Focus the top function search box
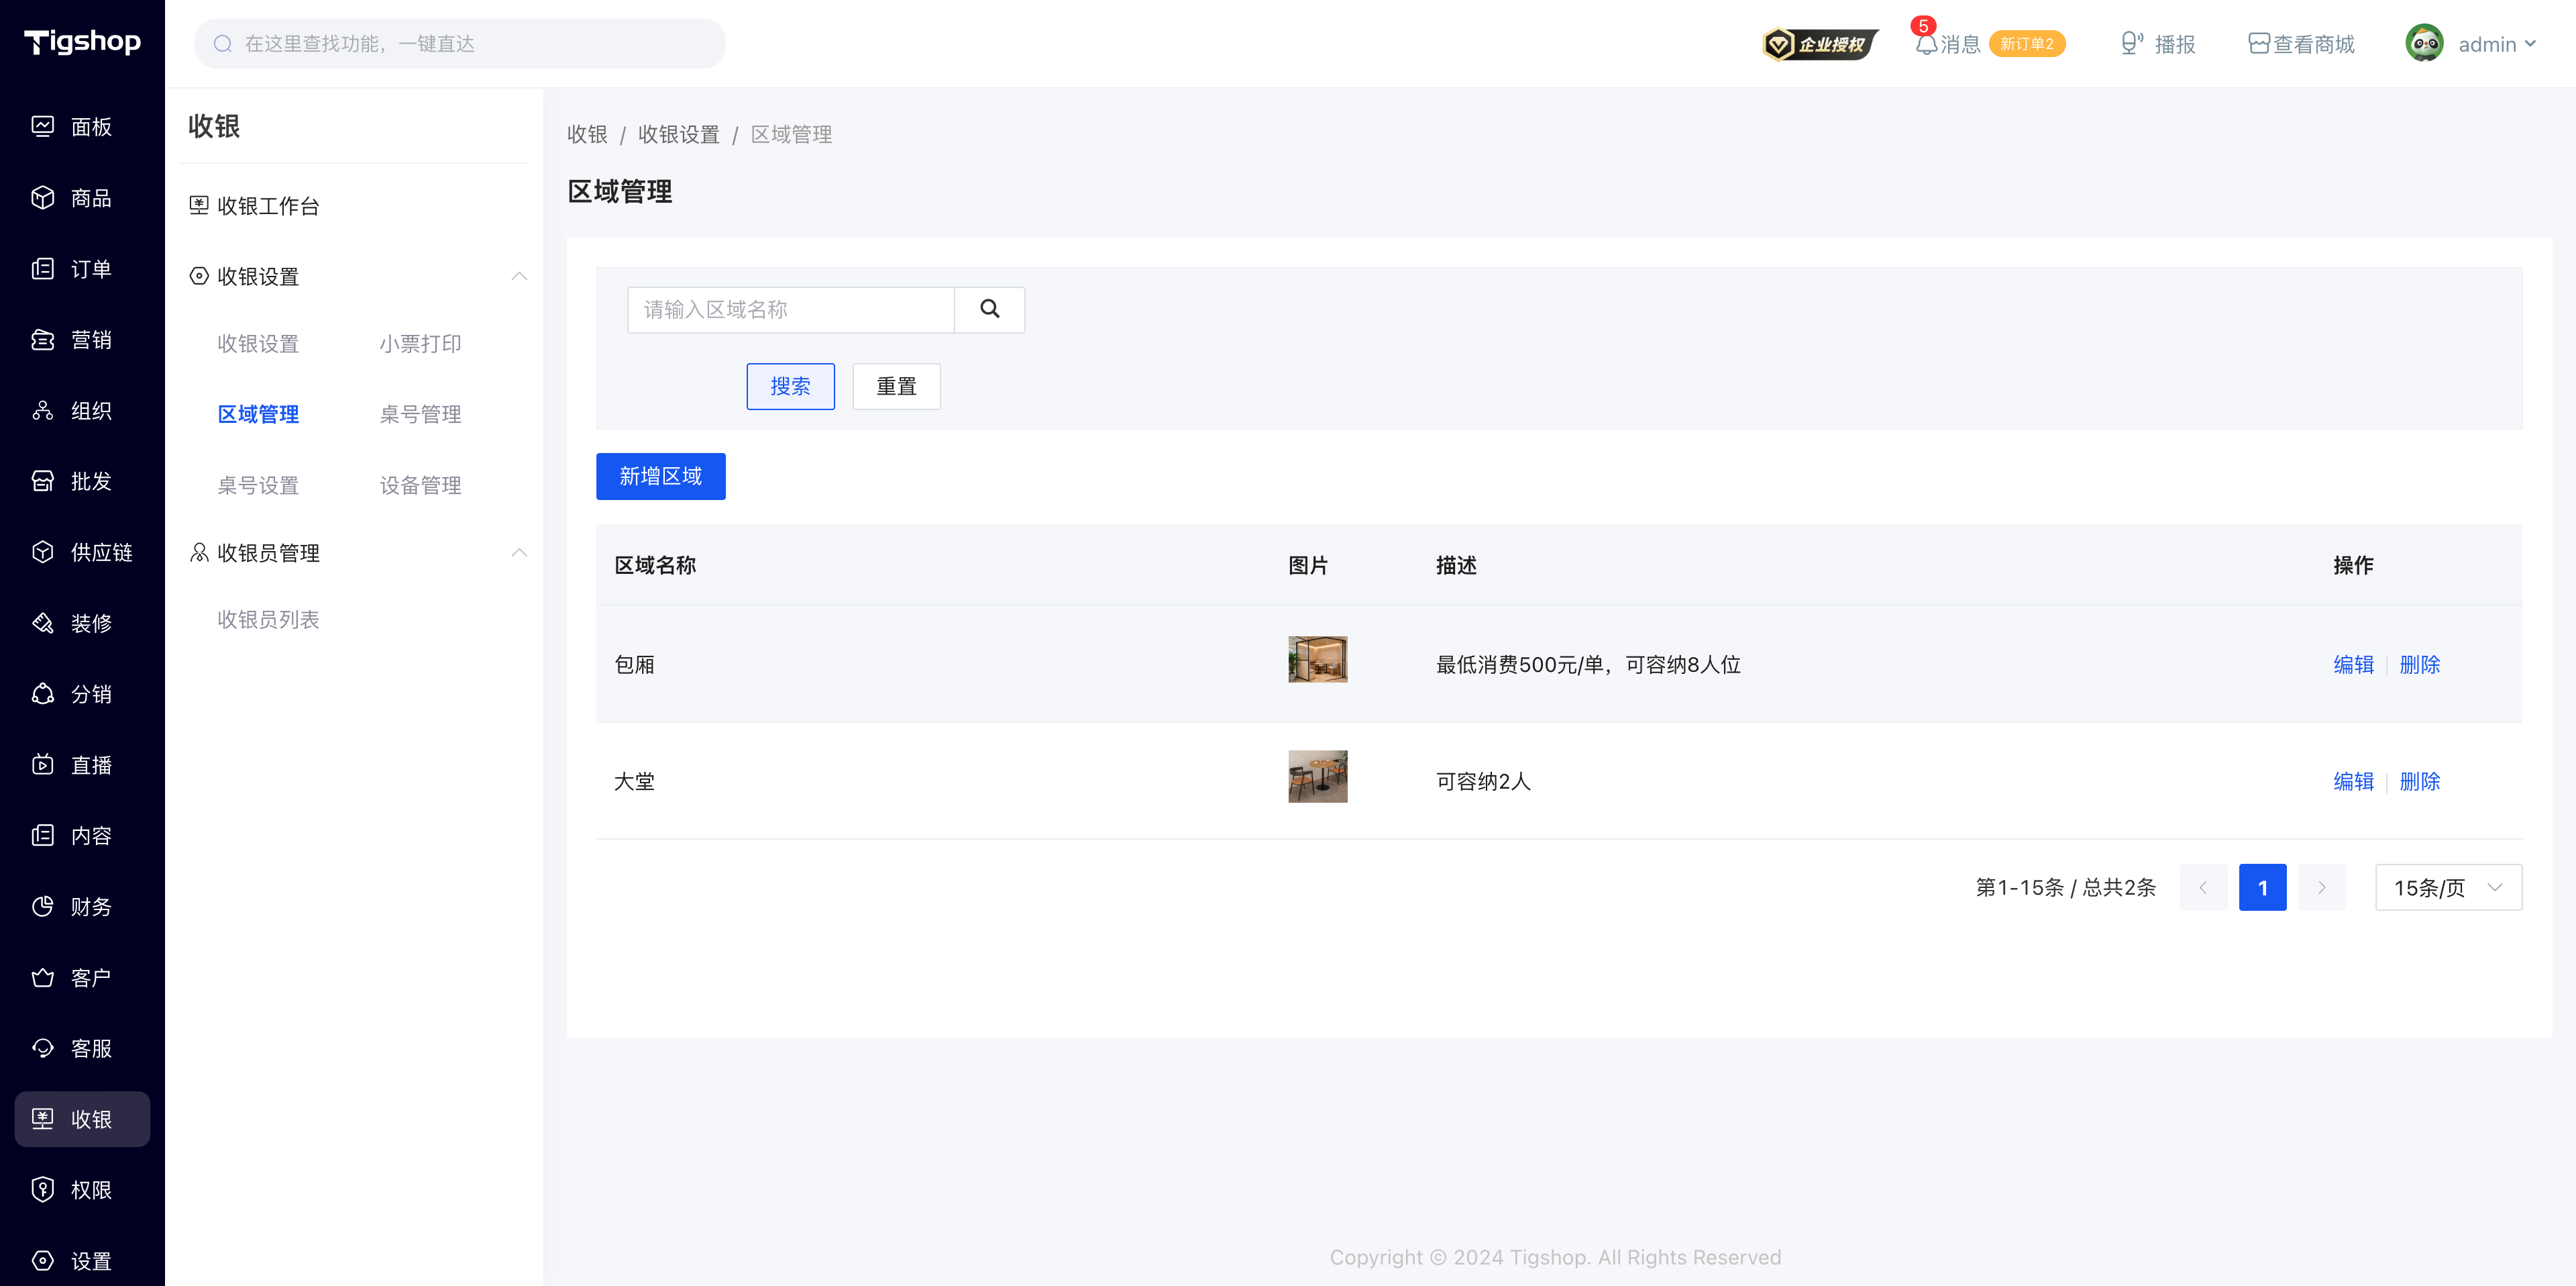The image size is (2576, 1286). point(460,44)
